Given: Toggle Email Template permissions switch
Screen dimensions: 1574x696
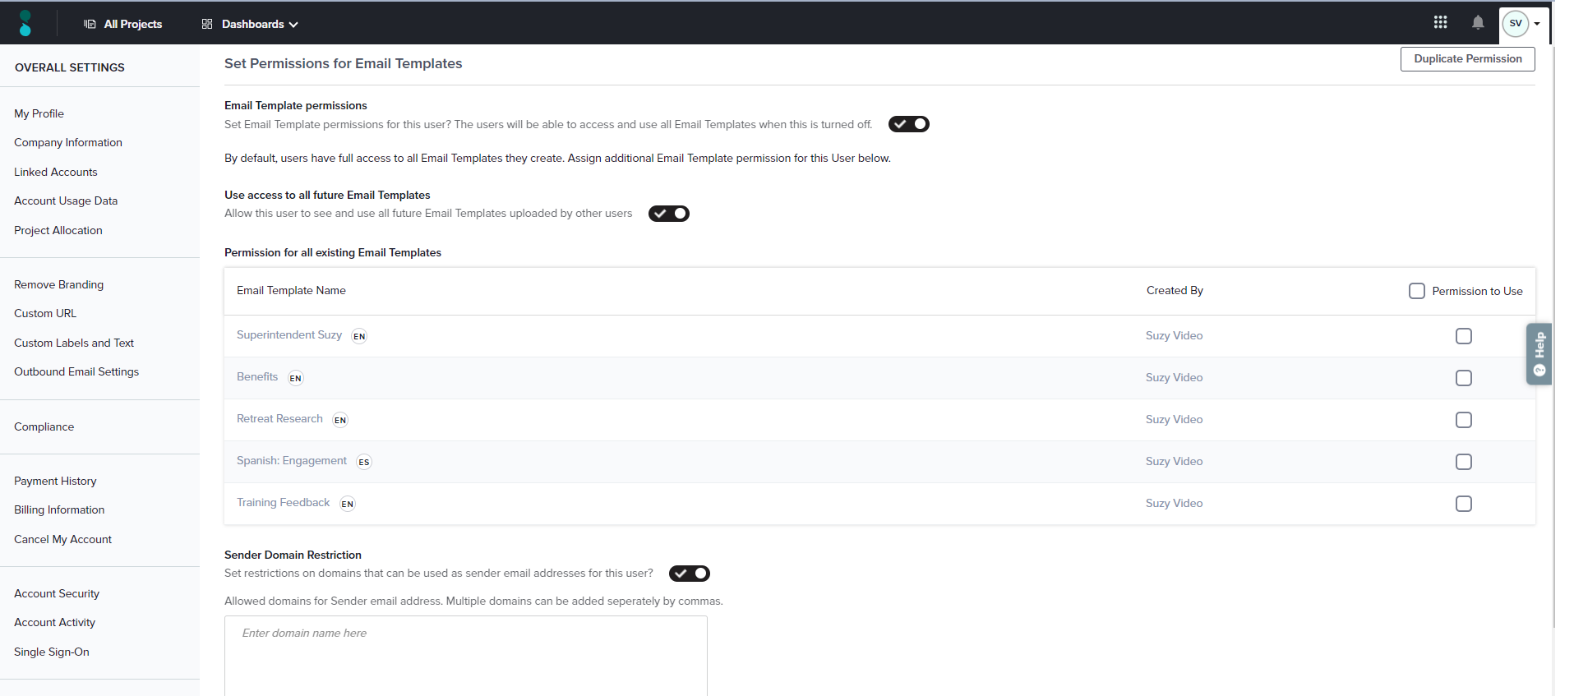Looking at the screenshot, I should click(908, 124).
